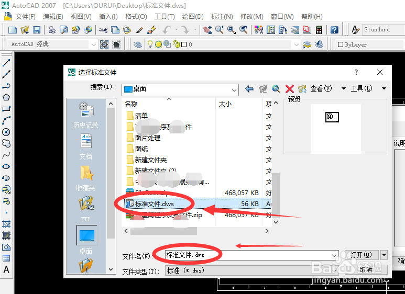Viewport: 405px width, 294px height.
Task: Open the QuickCalc calculator icon
Action: tap(319, 30)
